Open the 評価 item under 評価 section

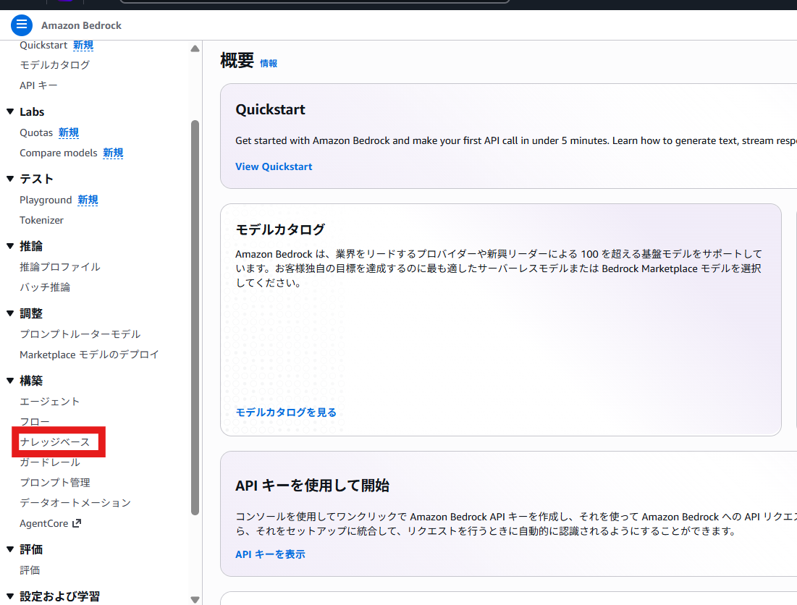30,570
